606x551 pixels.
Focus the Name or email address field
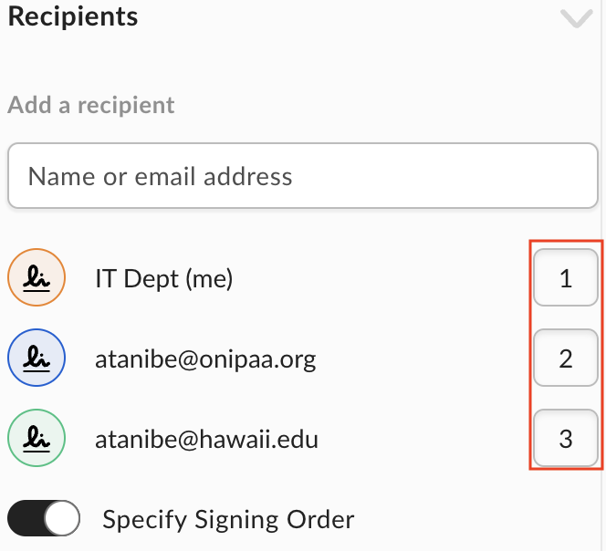point(303,176)
